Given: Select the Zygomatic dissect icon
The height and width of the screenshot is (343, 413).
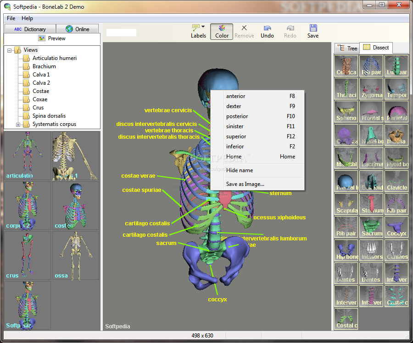Looking at the screenshot, I should (x=371, y=88).
